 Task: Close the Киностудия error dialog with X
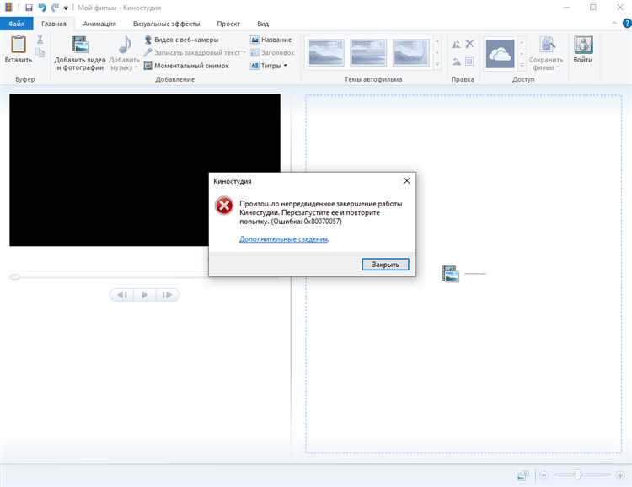(407, 181)
